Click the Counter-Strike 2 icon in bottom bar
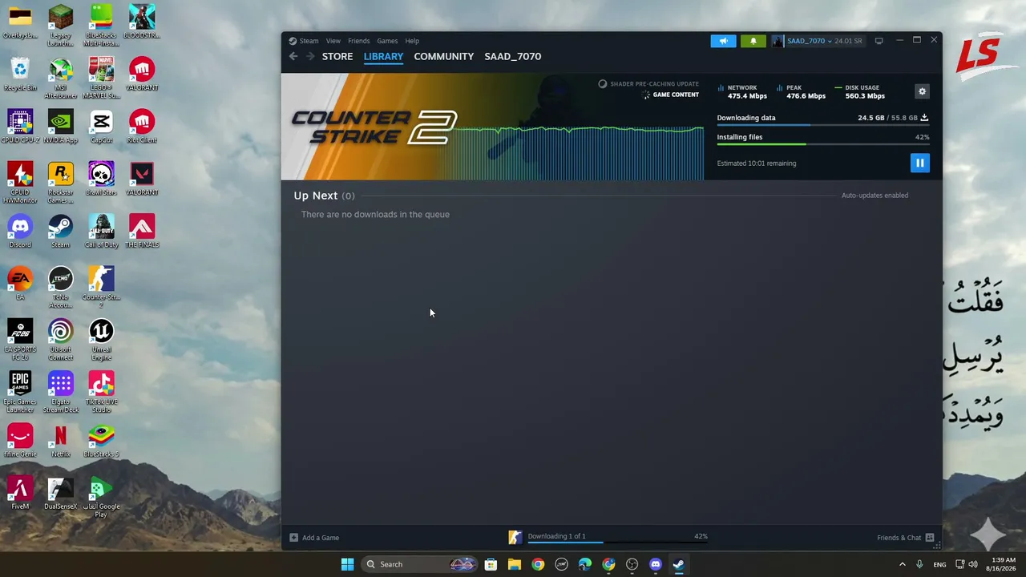The image size is (1026, 577). tap(515, 537)
